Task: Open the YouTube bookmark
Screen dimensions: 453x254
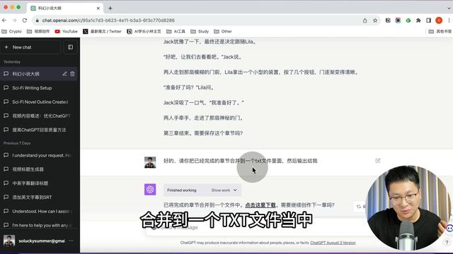Action: 66,31
